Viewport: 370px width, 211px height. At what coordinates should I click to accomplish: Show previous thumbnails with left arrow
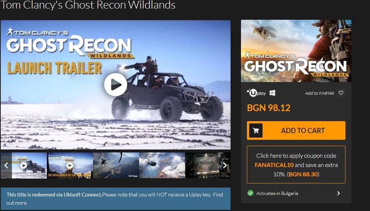(6, 166)
